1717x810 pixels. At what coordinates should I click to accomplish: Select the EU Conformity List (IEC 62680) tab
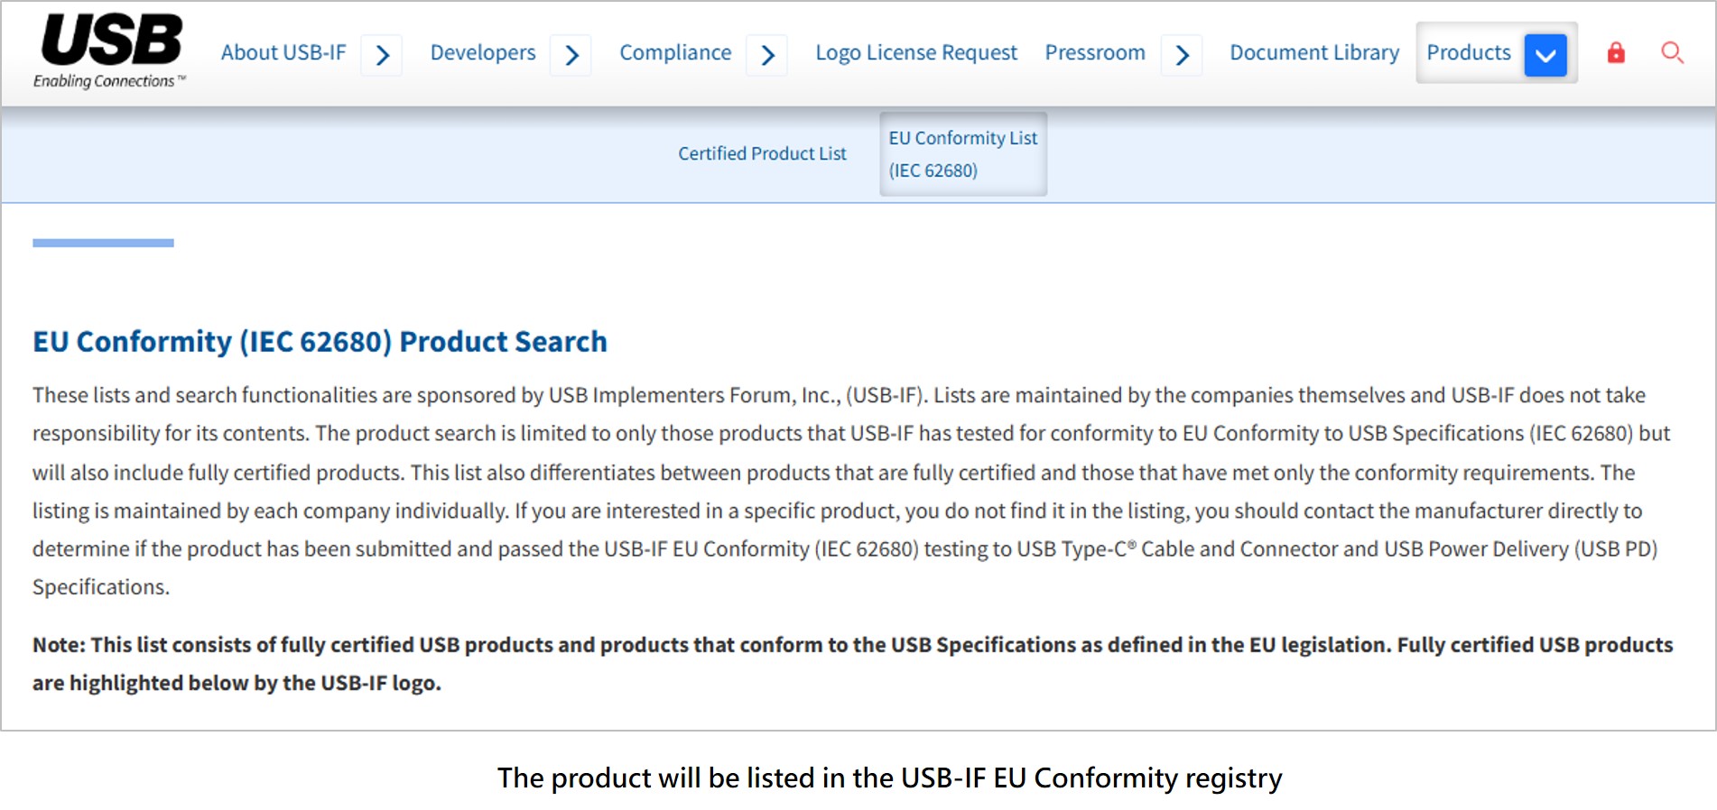click(x=963, y=154)
